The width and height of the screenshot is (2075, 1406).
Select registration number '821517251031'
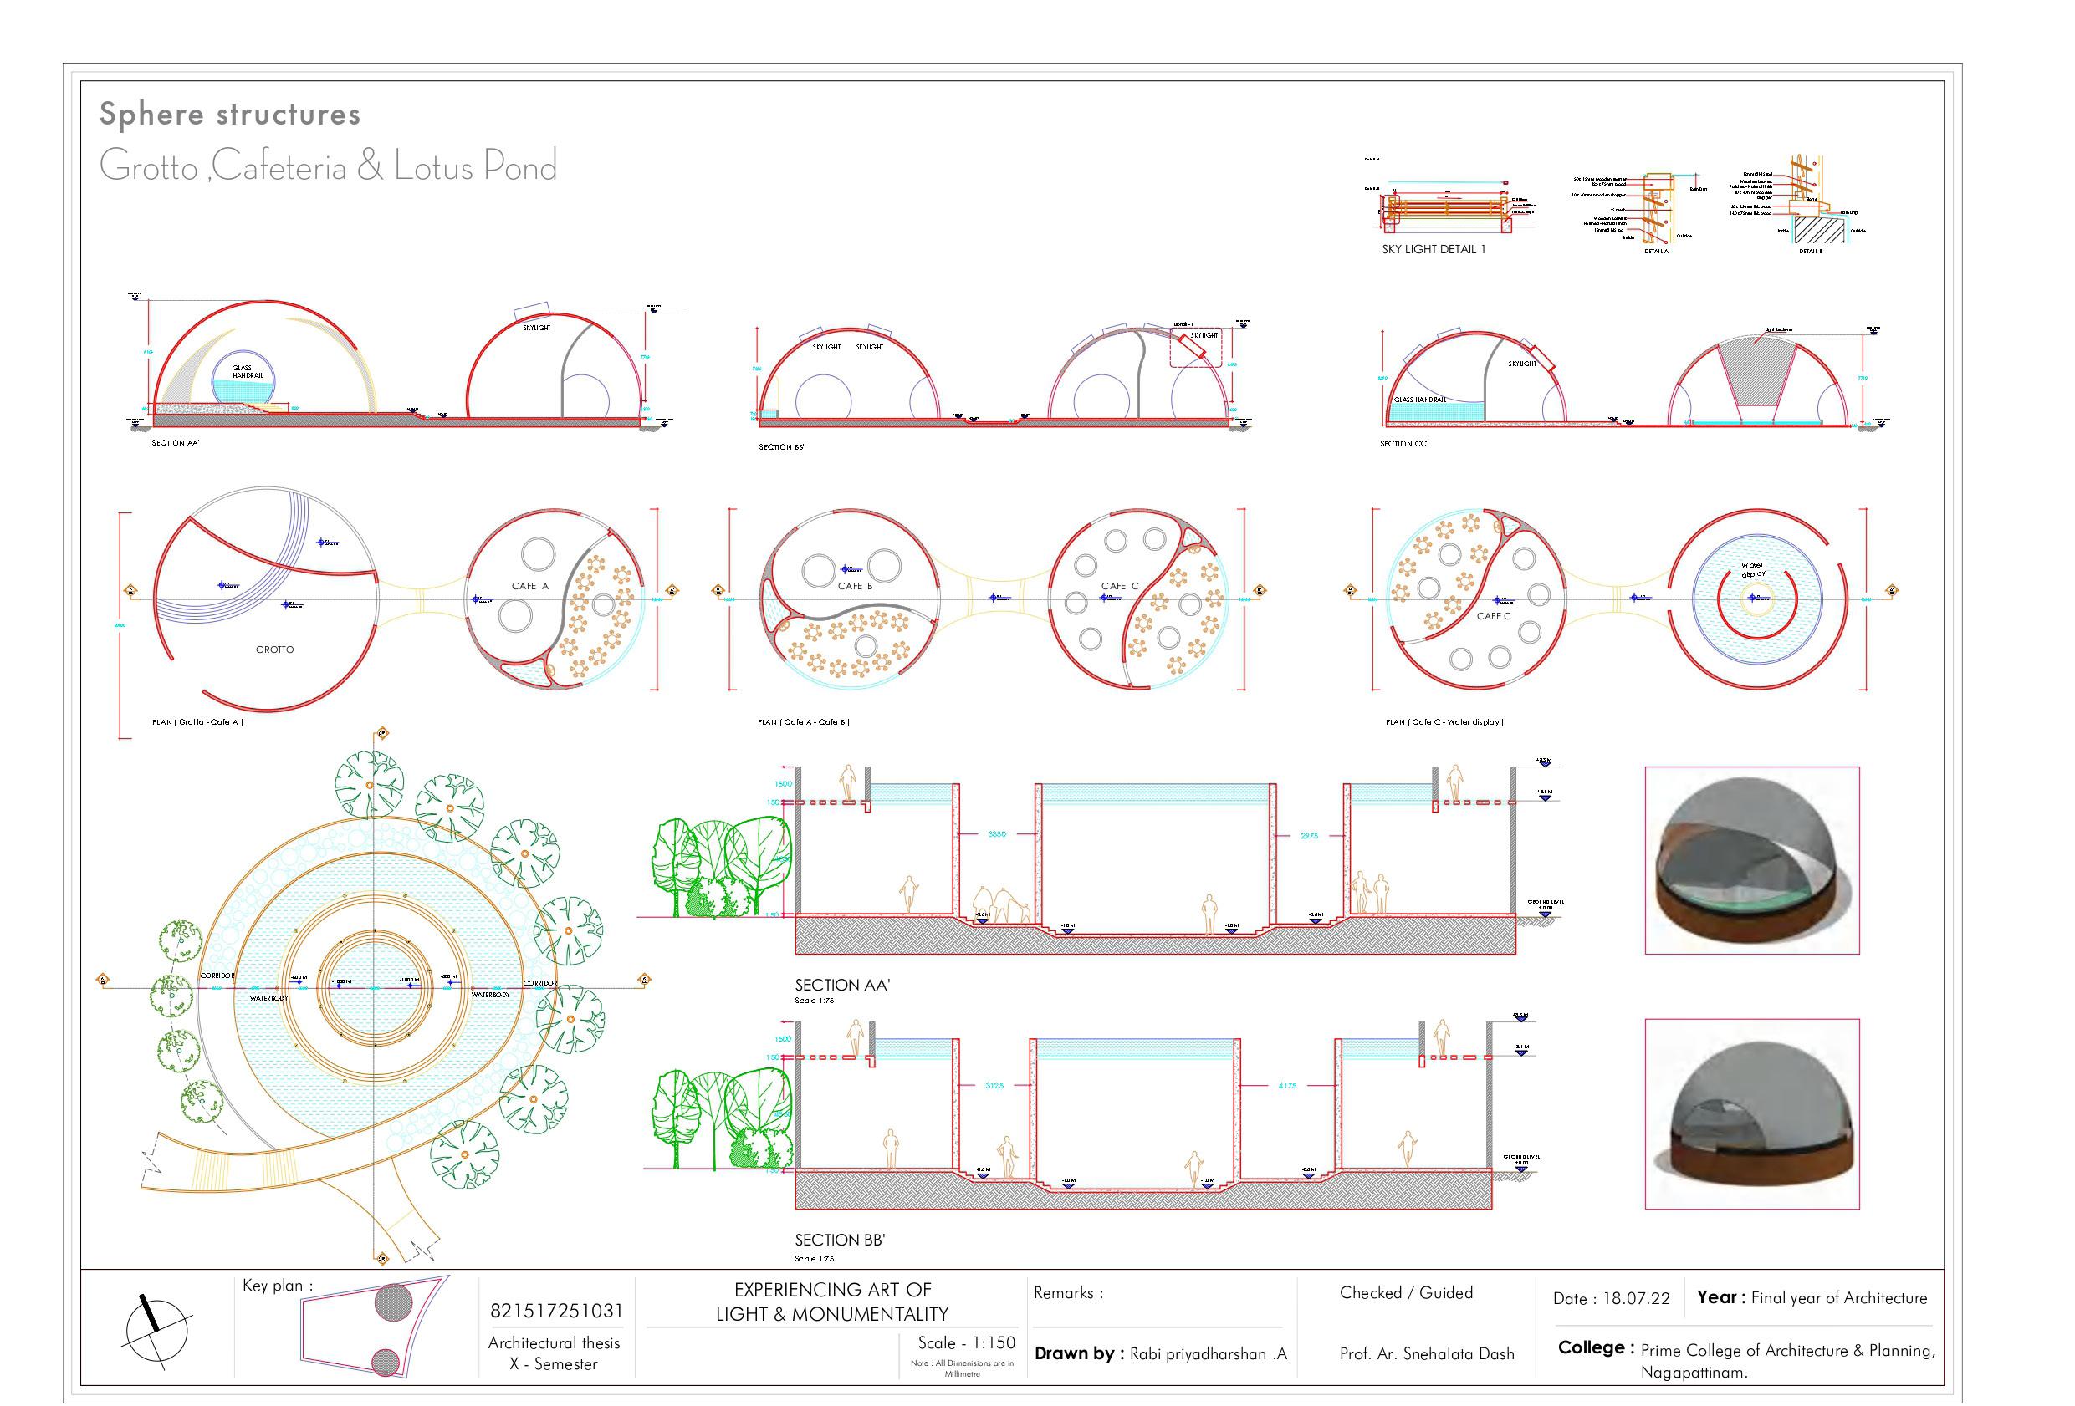(x=556, y=1311)
